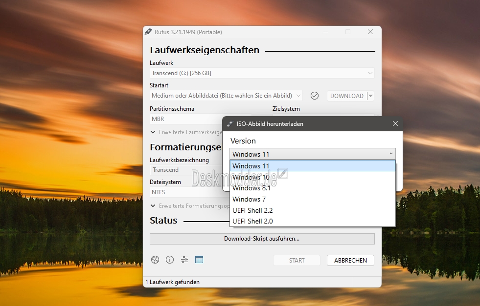Click the DOWNLOAD button
The height and width of the screenshot is (306, 480).
coord(347,96)
